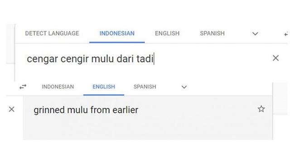This screenshot has height=163, width=290.
Task: Clear the Indonesian source text with X
Action: (275, 58)
